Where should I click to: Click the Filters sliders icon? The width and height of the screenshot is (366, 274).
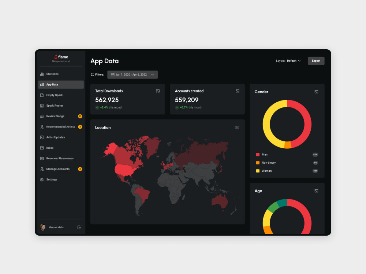click(x=92, y=75)
